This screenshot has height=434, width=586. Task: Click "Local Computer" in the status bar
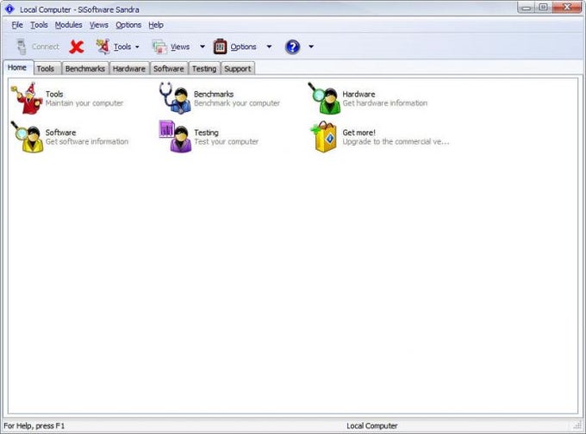click(x=372, y=425)
